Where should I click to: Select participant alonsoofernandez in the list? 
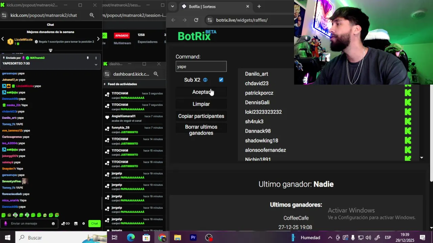tap(266, 150)
